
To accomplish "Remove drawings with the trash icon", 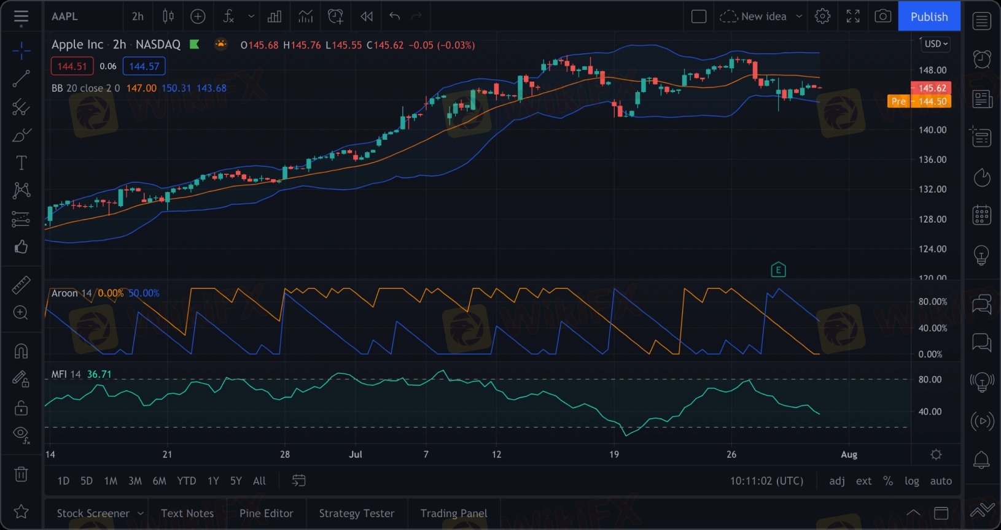I will coord(21,474).
